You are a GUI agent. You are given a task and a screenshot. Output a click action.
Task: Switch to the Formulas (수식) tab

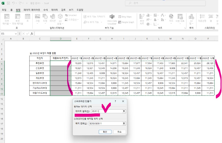click(46, 10)
